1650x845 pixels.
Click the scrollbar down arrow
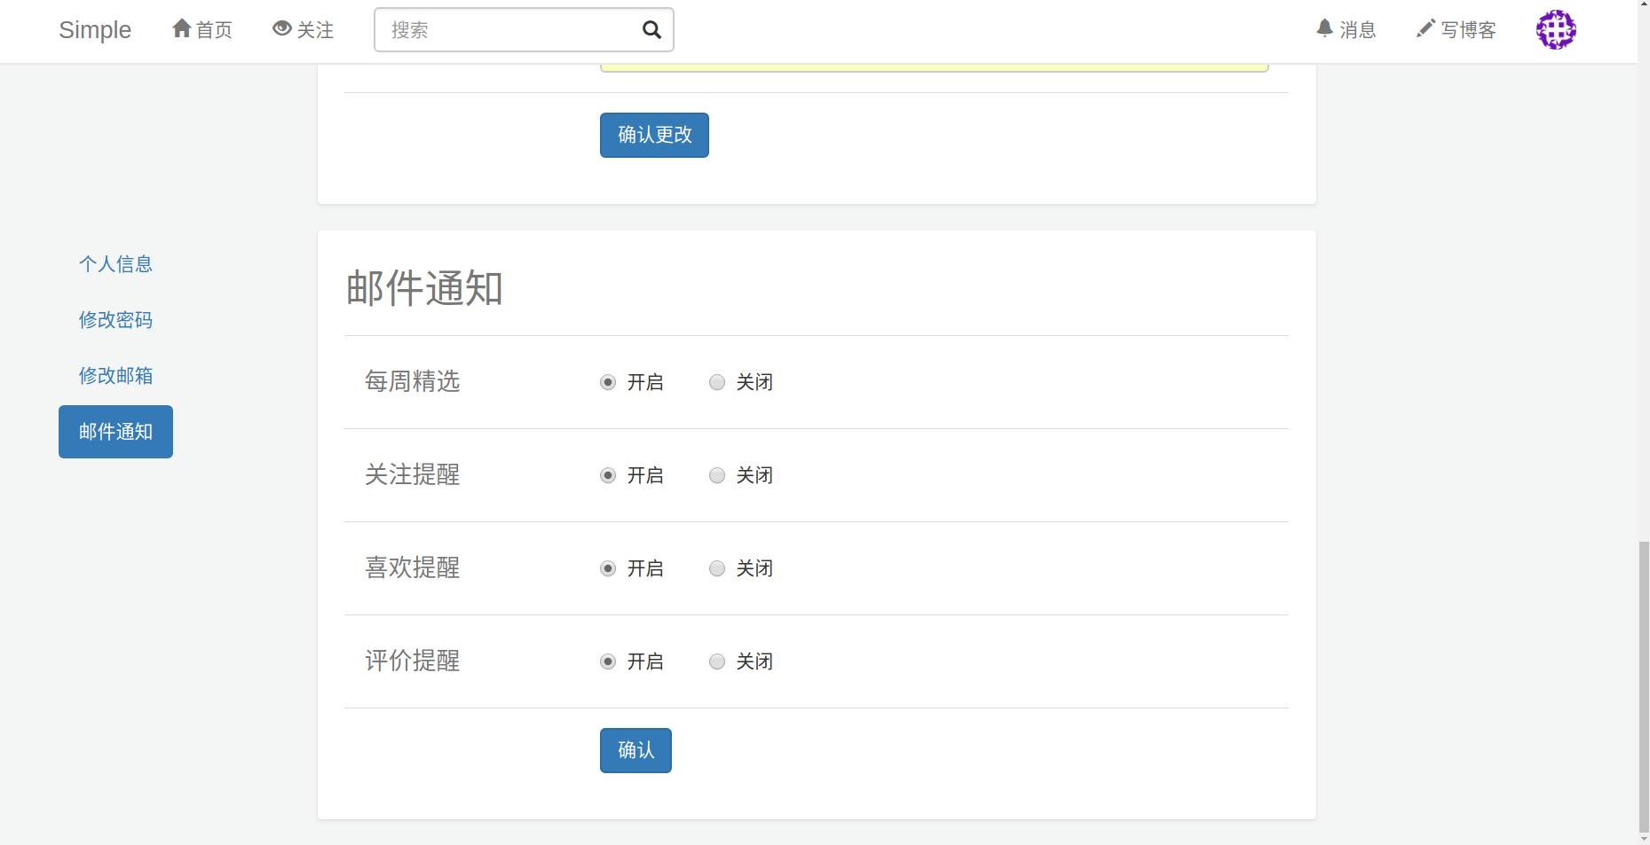(x=1644, y=839)
